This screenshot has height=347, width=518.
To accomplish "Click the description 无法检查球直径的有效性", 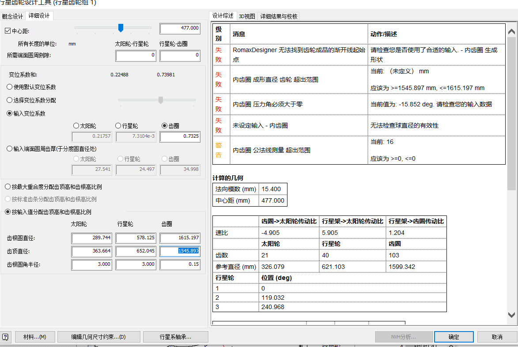I will point(405,125).
